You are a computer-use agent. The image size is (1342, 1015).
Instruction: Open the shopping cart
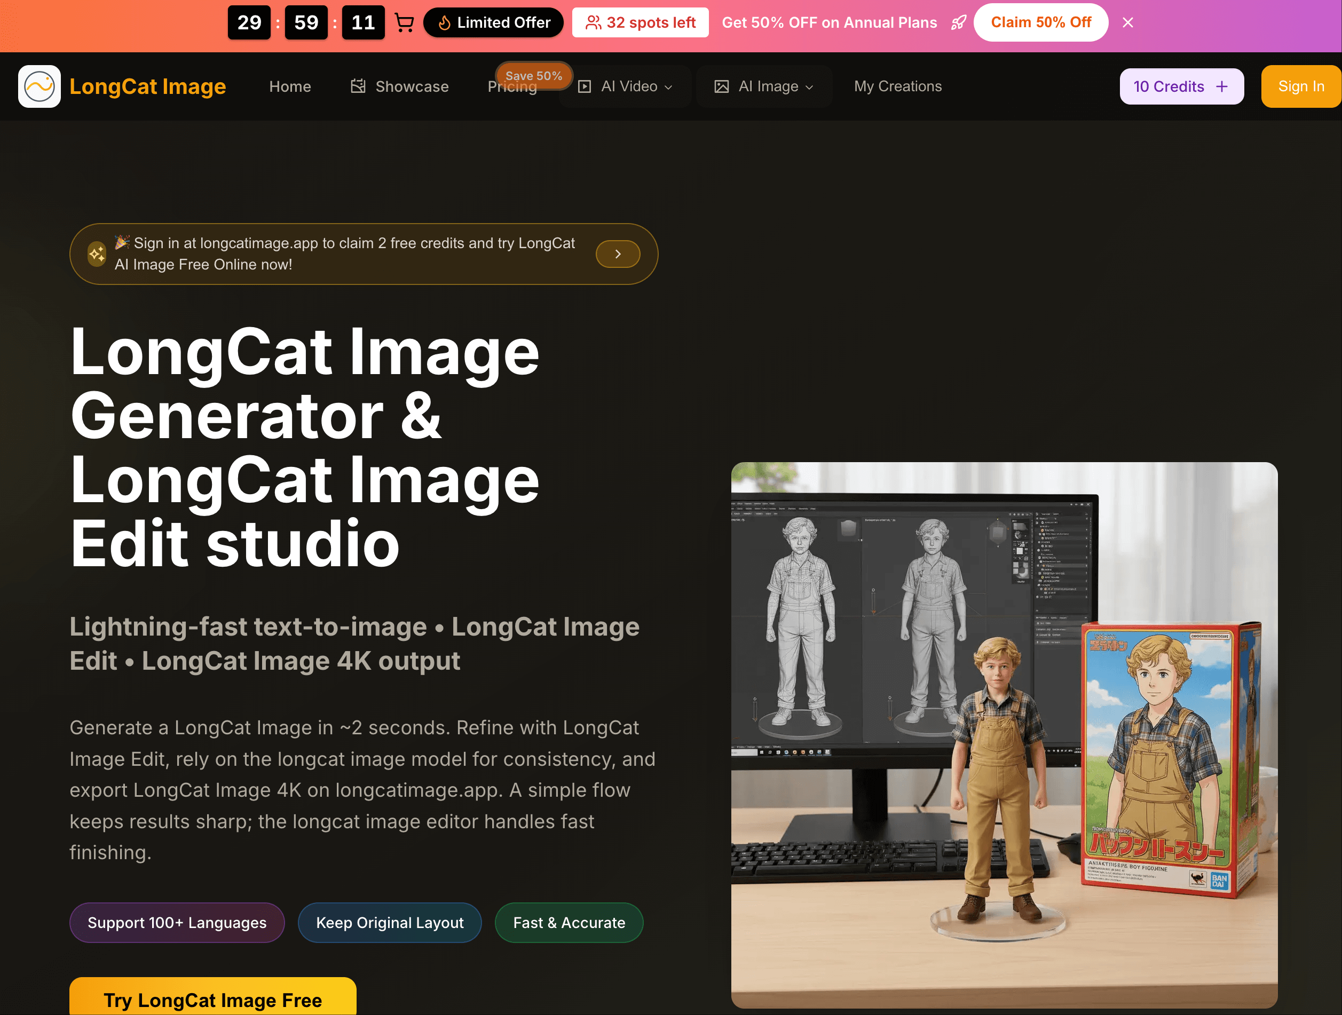pos(404,22)
